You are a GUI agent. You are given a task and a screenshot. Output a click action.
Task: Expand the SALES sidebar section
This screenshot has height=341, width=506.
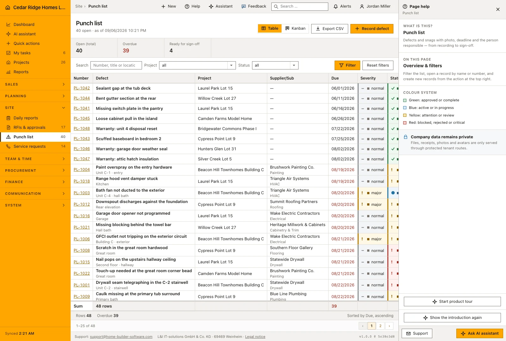(x=35, y=84)
